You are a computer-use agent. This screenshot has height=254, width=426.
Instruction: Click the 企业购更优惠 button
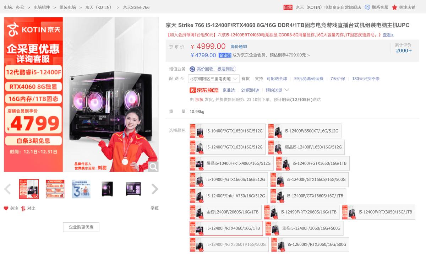[x=81, y=227]
